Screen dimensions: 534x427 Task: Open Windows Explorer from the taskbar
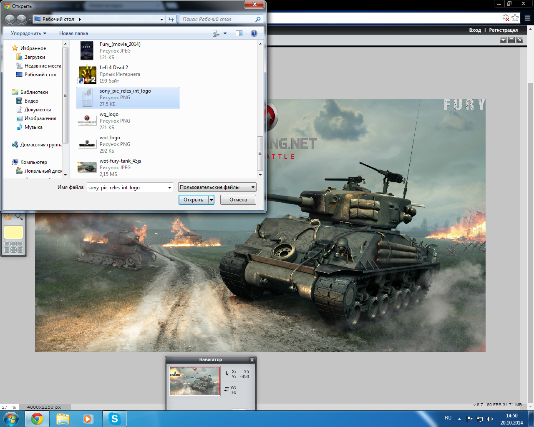pos(63,419)
